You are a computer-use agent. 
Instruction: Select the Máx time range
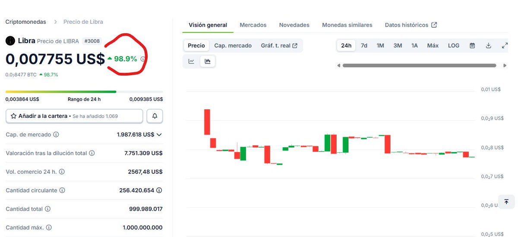point(433,45)
